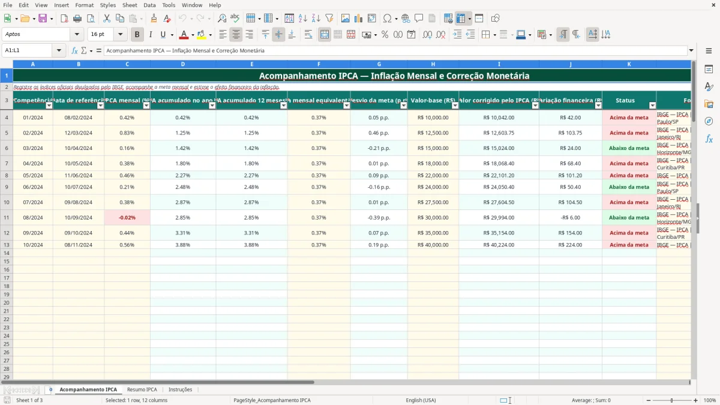Open the font color dropdown arrow

pyautogui.click(x=193, y=35)
